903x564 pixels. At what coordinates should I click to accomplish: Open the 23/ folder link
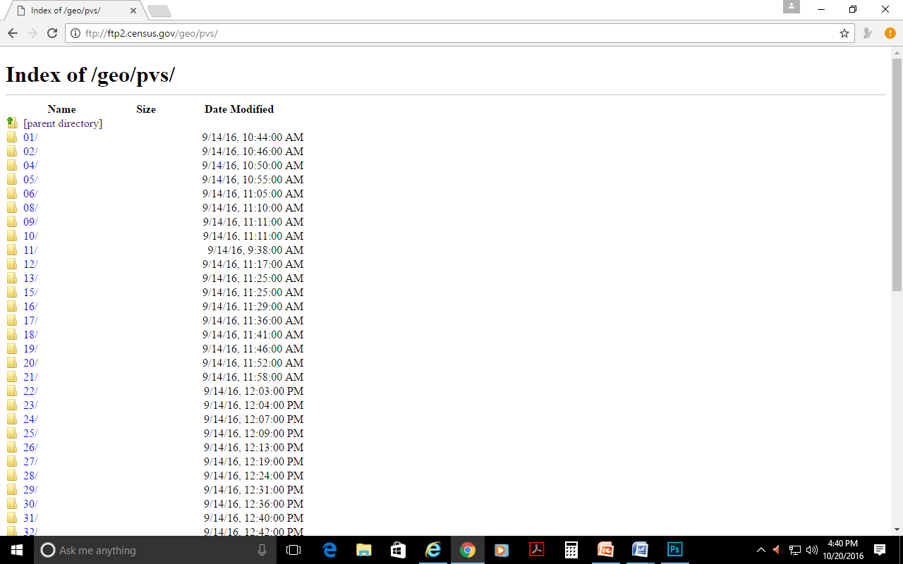(x=30, y=405)
